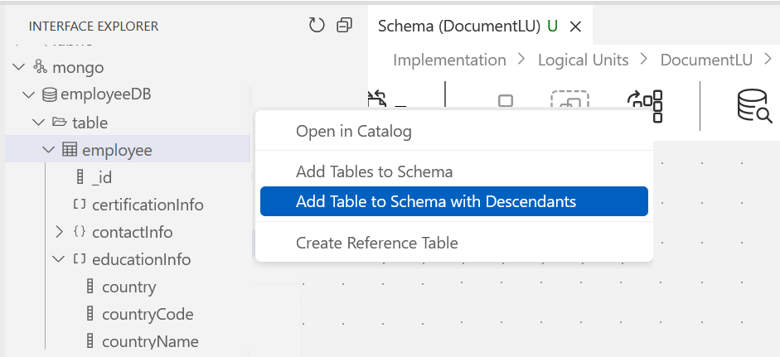The image size is (780, 357).
Task: Collapse the educationInfo array node
Action: (59, 259)
